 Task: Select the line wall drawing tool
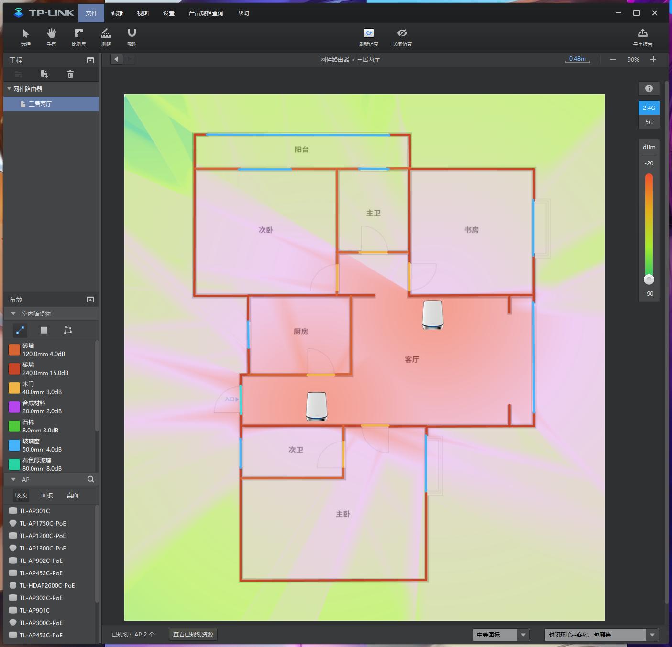20,330
